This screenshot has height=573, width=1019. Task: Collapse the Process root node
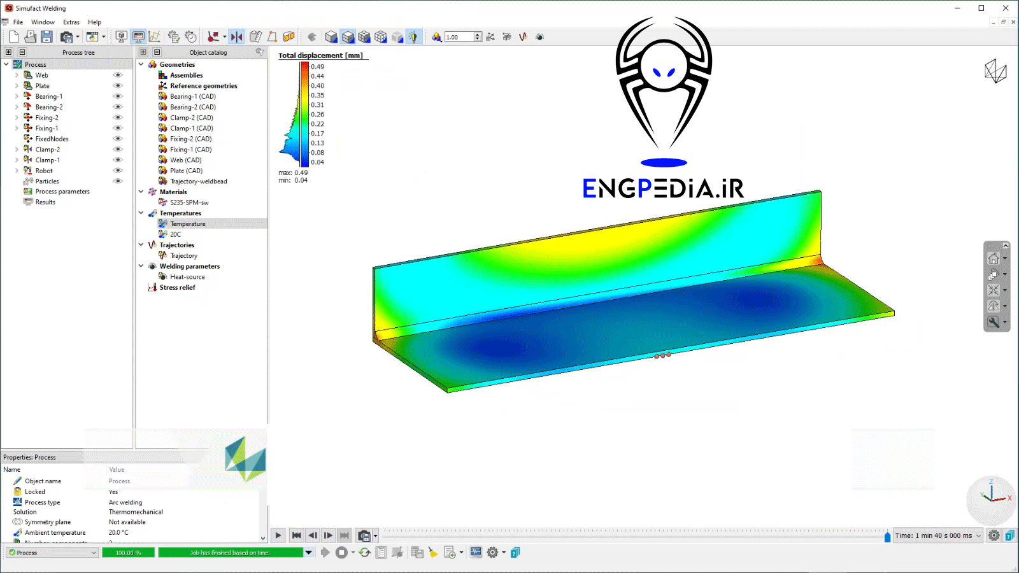tap(6, 64)
